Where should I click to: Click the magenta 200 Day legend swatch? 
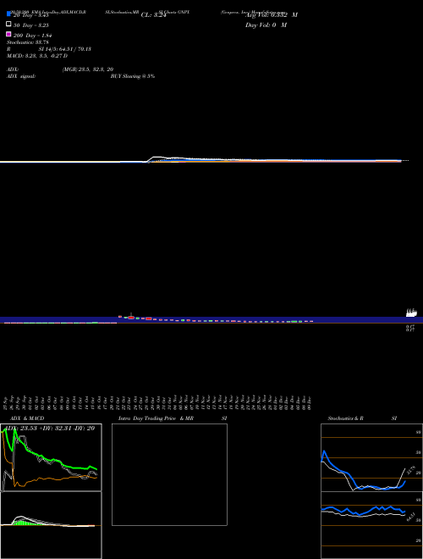click(8, 34)
